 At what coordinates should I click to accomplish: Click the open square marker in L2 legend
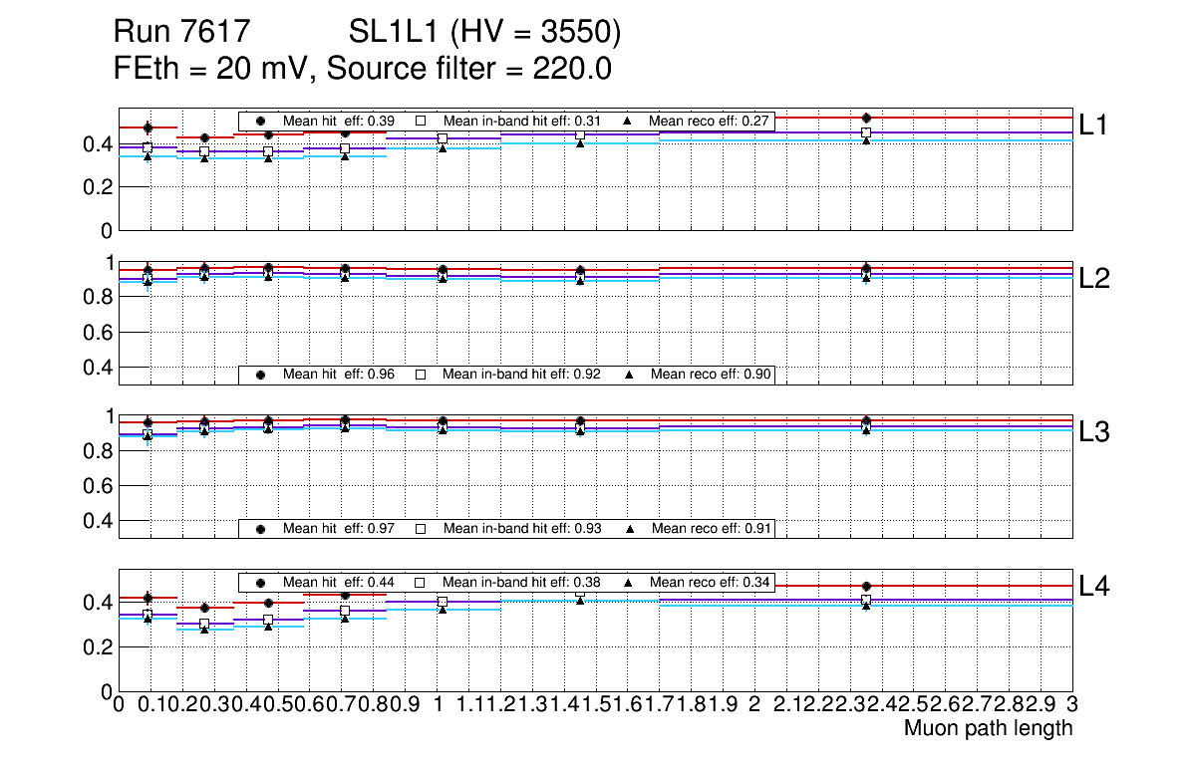(x=421, y=375)
